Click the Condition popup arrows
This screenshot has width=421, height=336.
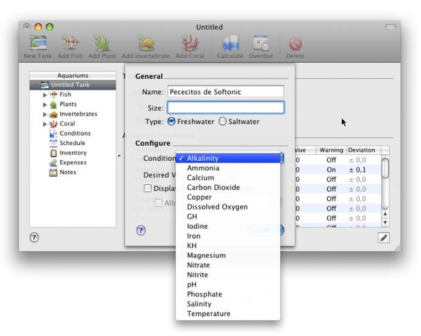pyautogui.click(x=282, y=158)
